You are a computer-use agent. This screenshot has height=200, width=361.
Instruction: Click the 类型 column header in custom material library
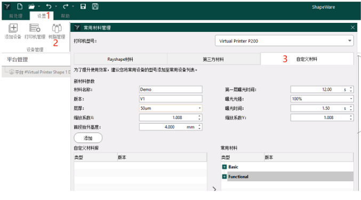(95, 157)
